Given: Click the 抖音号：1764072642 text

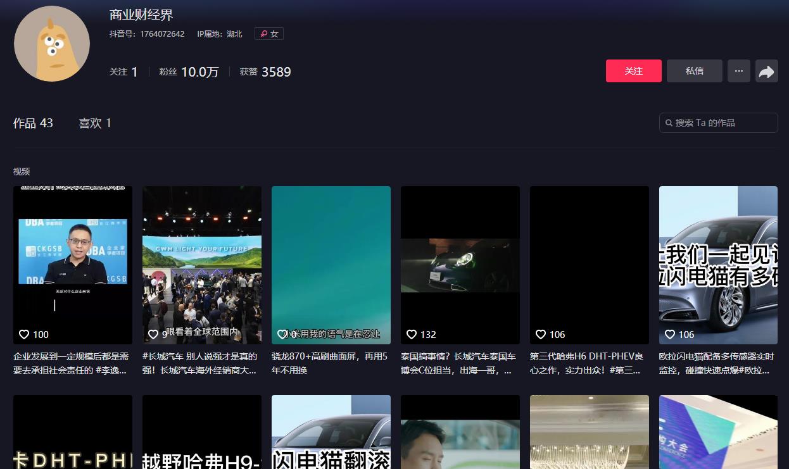Looking at the screenshot, I should (x=147, y=34).
